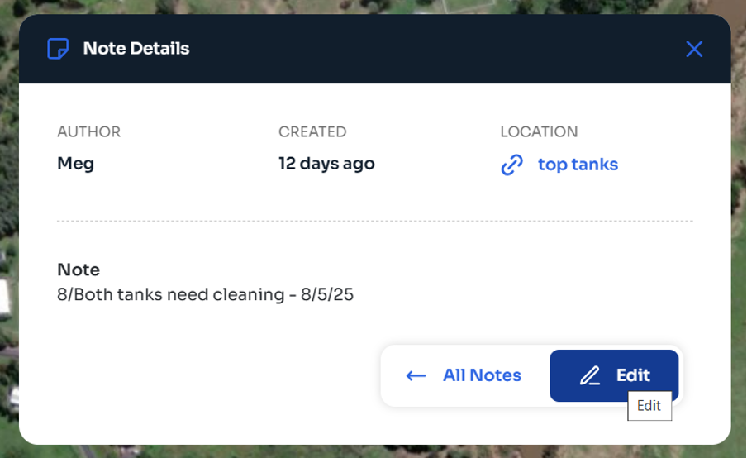Click the AUTHOR field label
The image size is (747, 458).
tap(88, 132)
